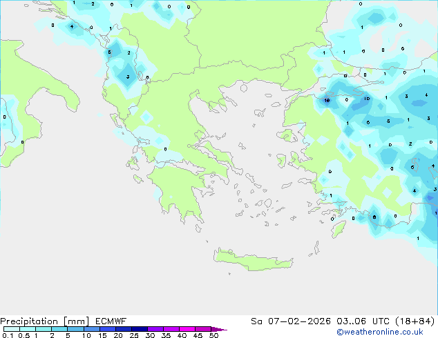The width and height of the screenshot is (438, 338).
Task: Click the above-50 arrow tip of legend
Action: coord(219,330)
